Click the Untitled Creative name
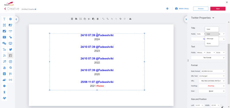Screen dimensions: 230x108 coord(28,9)
